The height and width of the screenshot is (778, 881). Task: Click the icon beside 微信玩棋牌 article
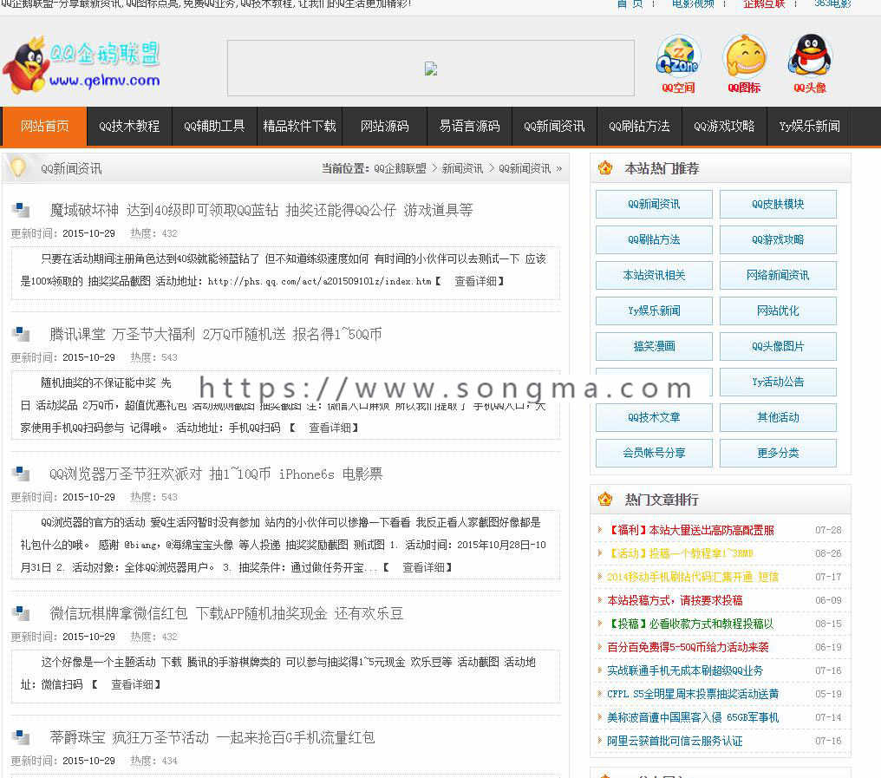(x=22, y=613)
